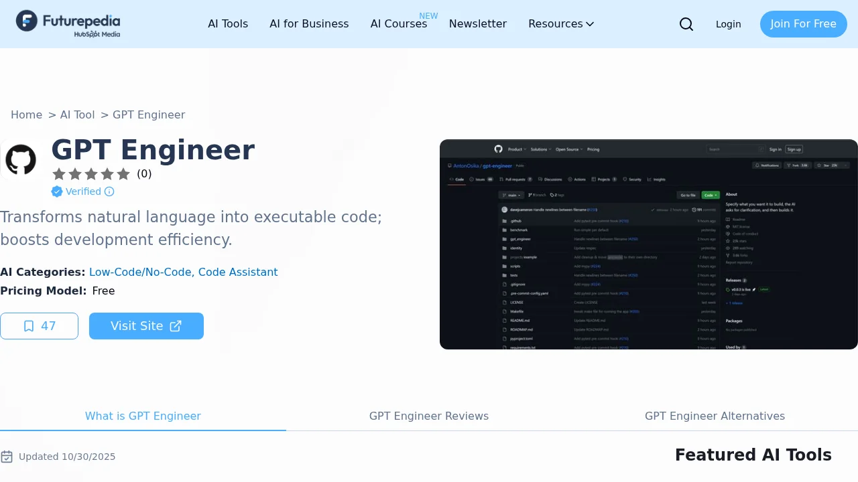Viewport: 858px width, 482px height.
Task: Click the Visit Site button
Action: 146,326
